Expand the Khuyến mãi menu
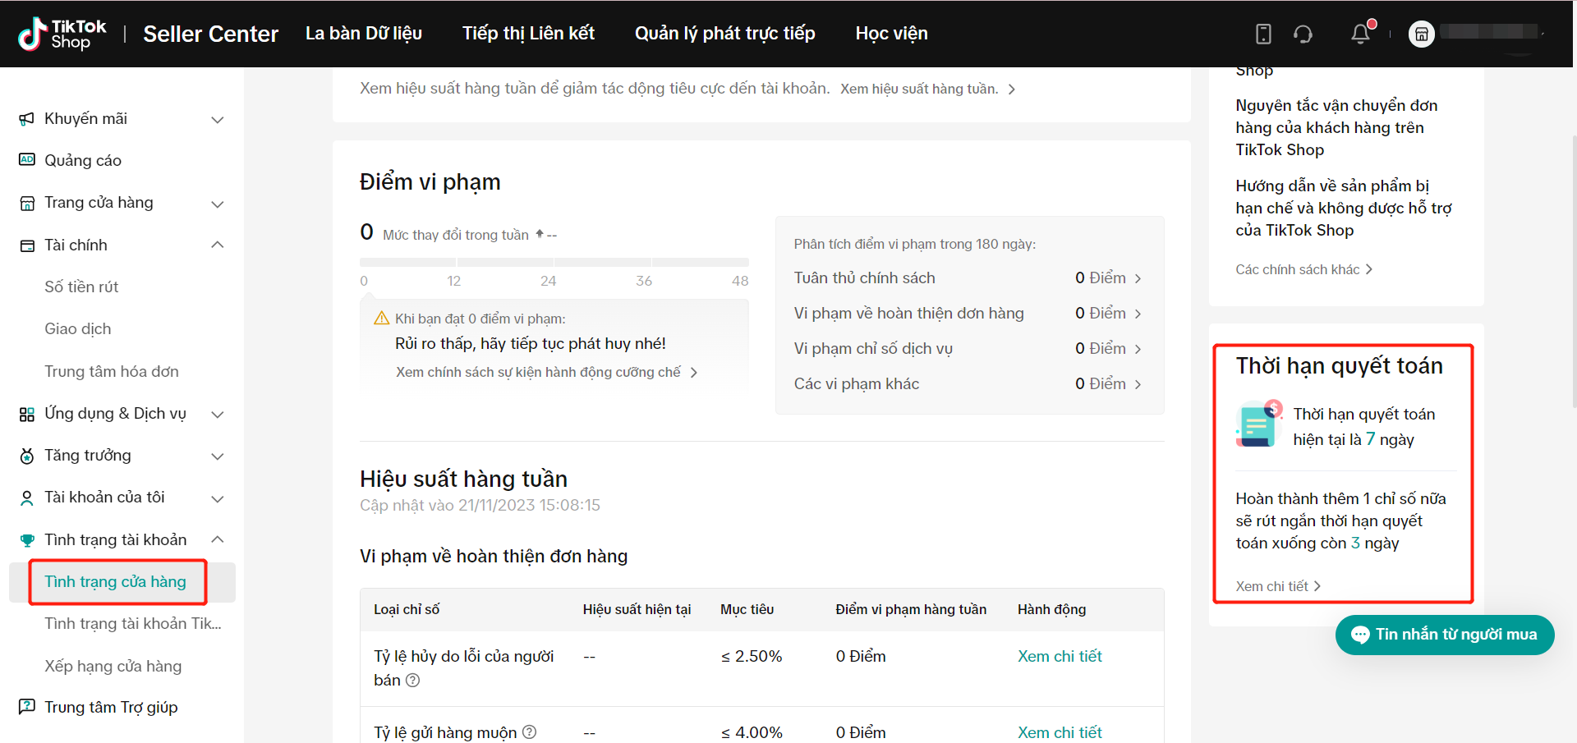Screen dimensions: 1577x743 pyautogui.click(x=217, y=119)
